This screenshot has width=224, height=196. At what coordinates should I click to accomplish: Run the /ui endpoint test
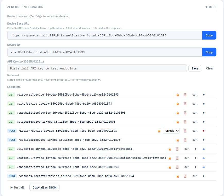coord(196,149)
